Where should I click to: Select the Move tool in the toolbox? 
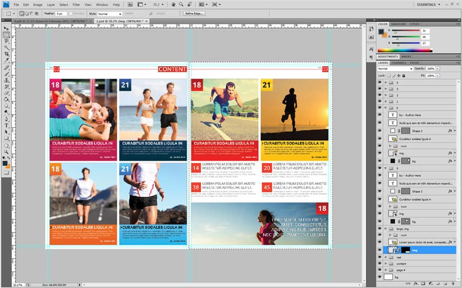pos(6,28)
